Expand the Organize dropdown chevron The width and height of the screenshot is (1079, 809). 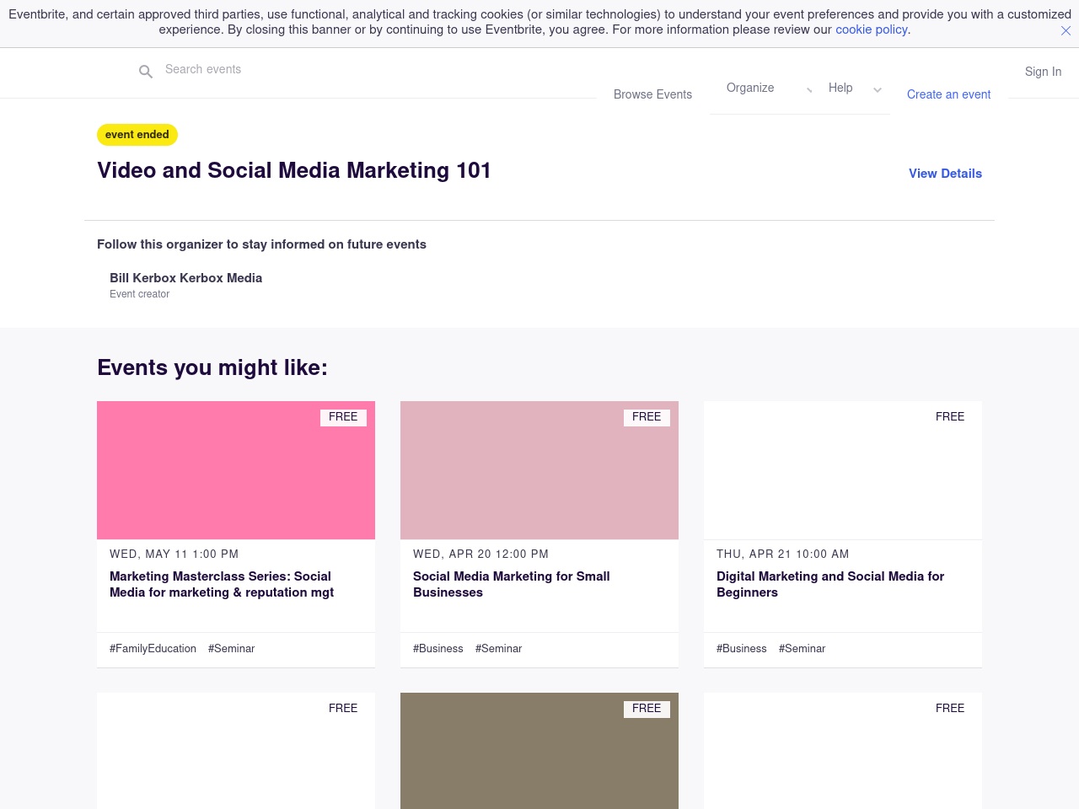pyautogui.click(x=809, y=89)
